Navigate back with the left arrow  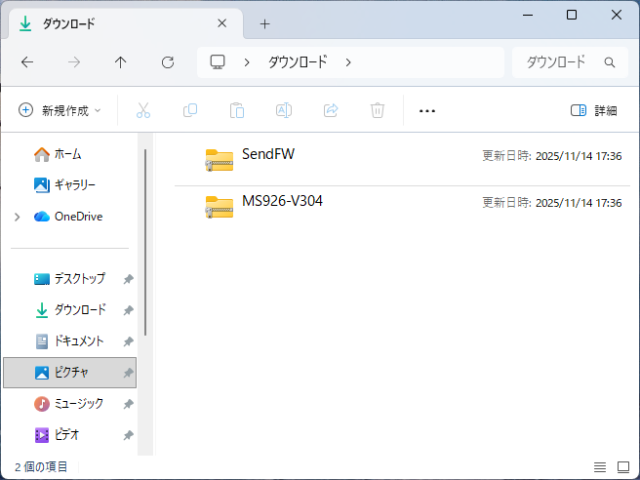tap(27, 62)
